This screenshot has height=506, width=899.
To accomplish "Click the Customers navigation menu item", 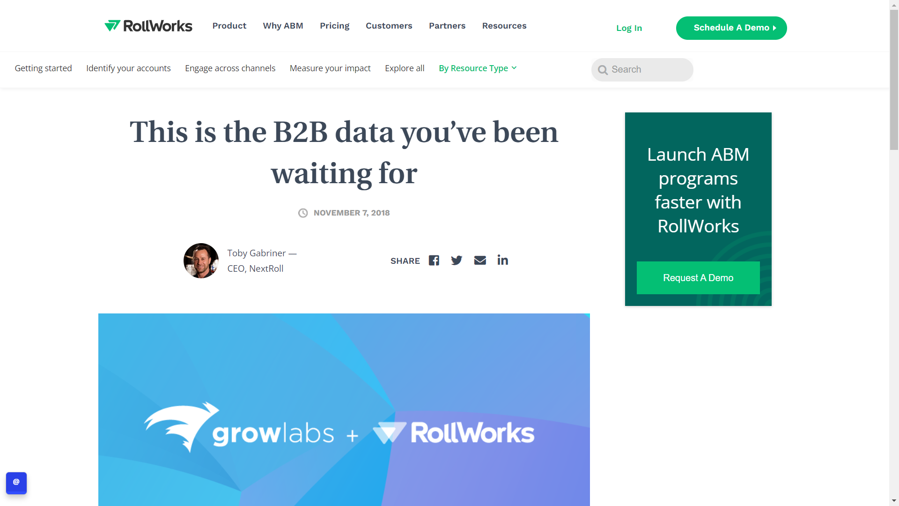I will pyautogui.click(x=388, y=25).
